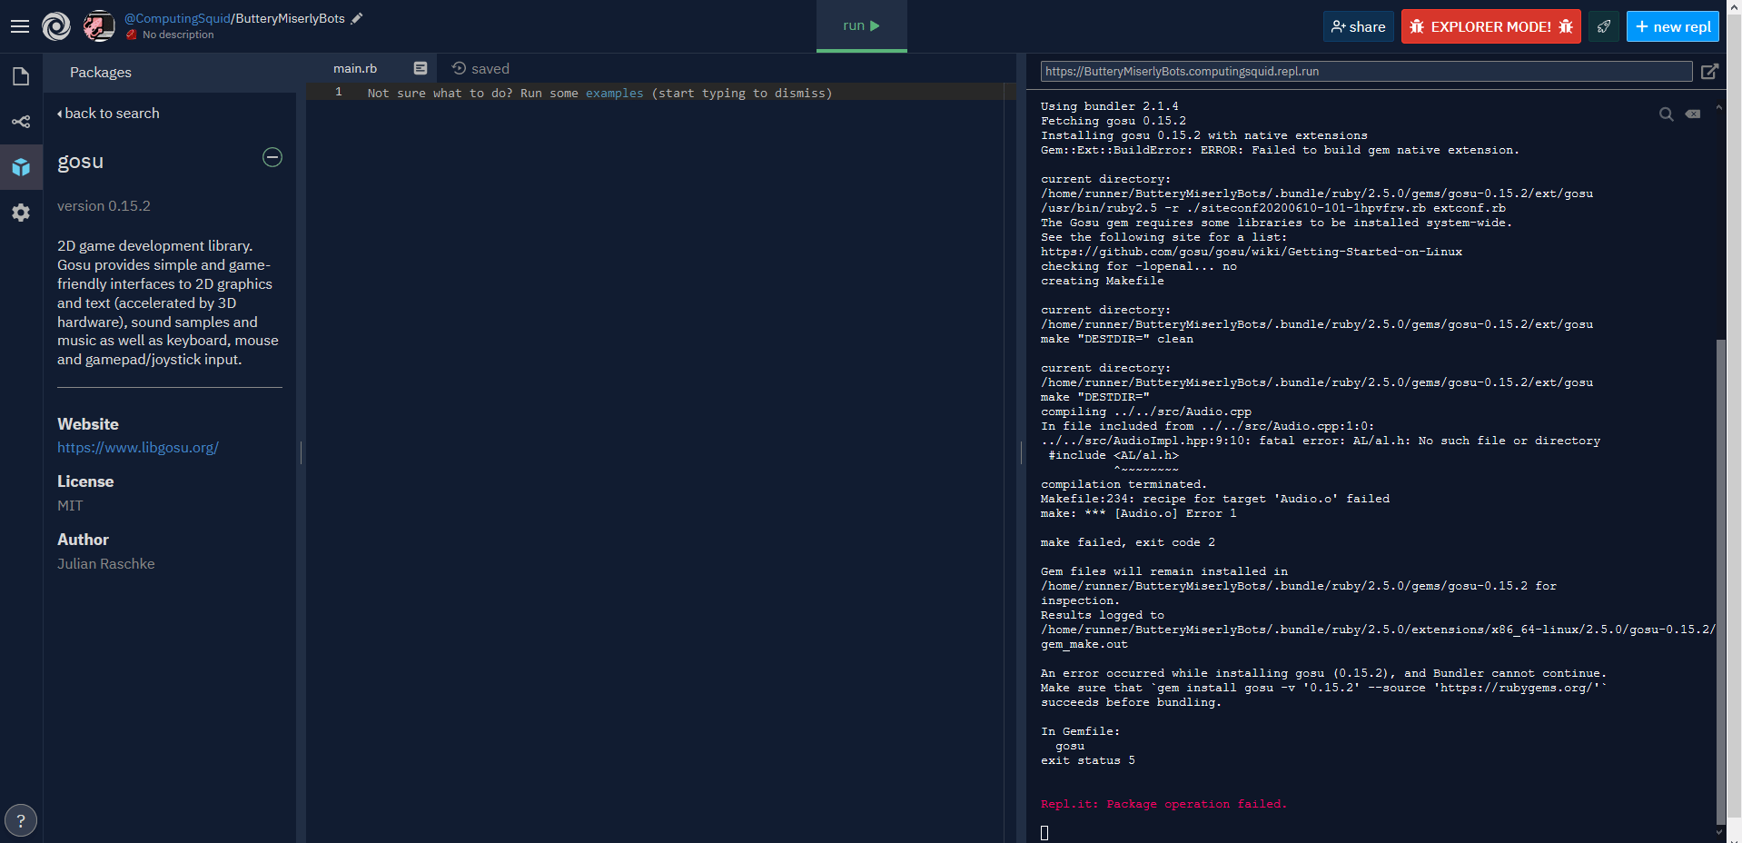Open history clock icon next to saved
The image size is (1742, 843).
pos(459,68)
